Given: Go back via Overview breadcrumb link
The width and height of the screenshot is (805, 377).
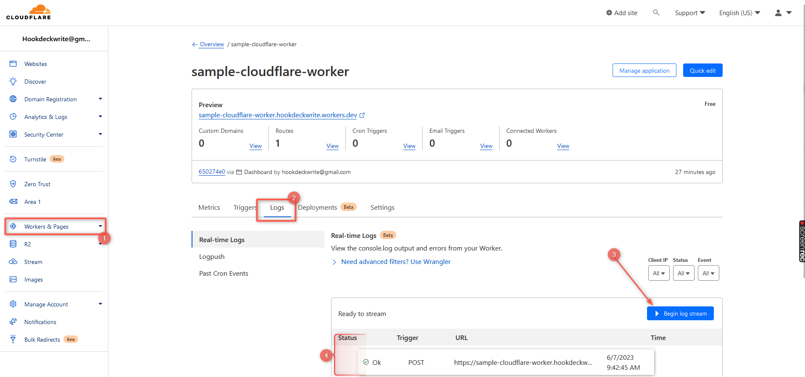Looking at the screenshot, I should pyautogui.click(x=212, y=45).
